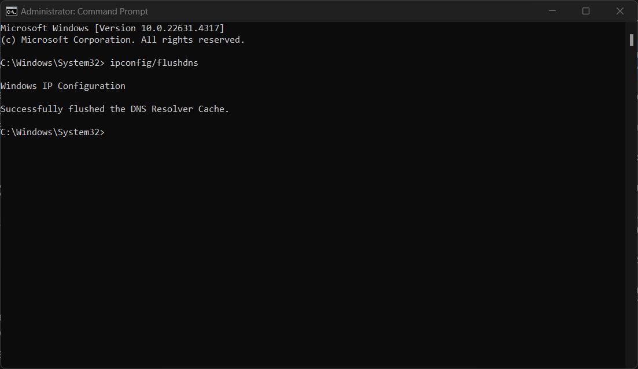The height and width of the screenshot is (369, 638).
Task: Click the '(c) Microsoft Corporation' text
Action: pyautogui.click(x=67, y=40)
